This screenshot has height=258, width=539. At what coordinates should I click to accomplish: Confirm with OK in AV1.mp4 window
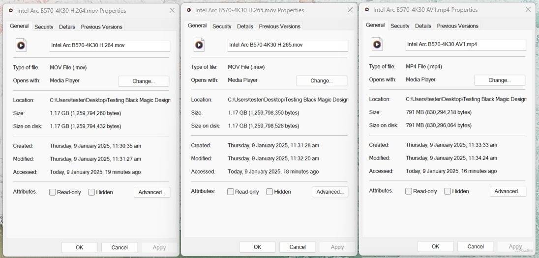[x=436, y=246]
